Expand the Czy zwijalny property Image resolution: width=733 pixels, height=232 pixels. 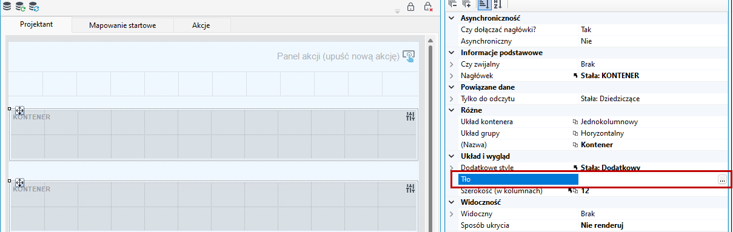[451, 64]
